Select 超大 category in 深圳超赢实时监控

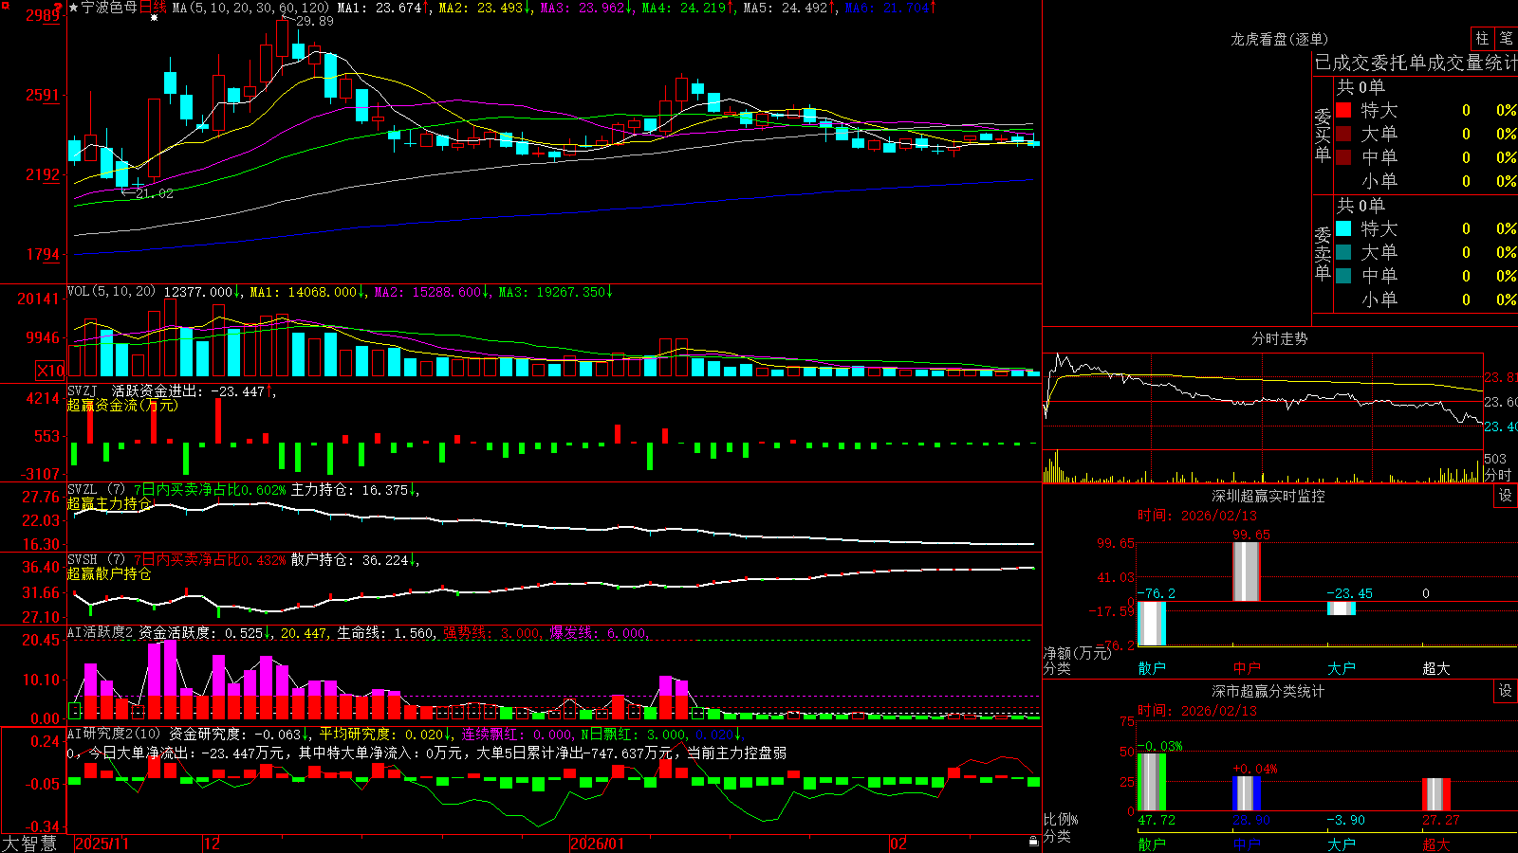point(1436,668)
